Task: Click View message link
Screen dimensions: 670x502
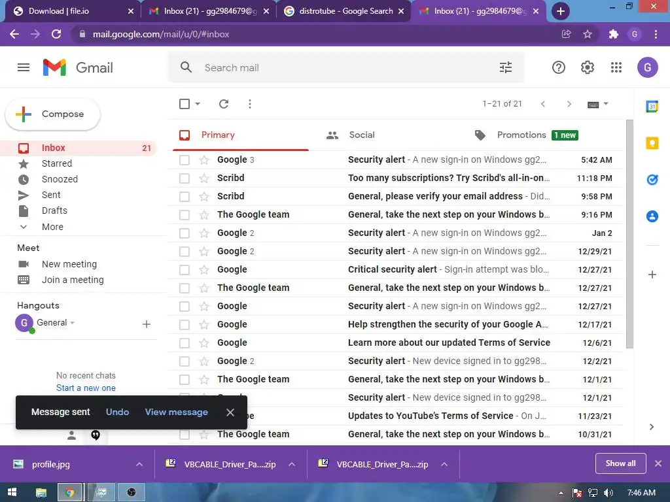Action: (177, 412)
